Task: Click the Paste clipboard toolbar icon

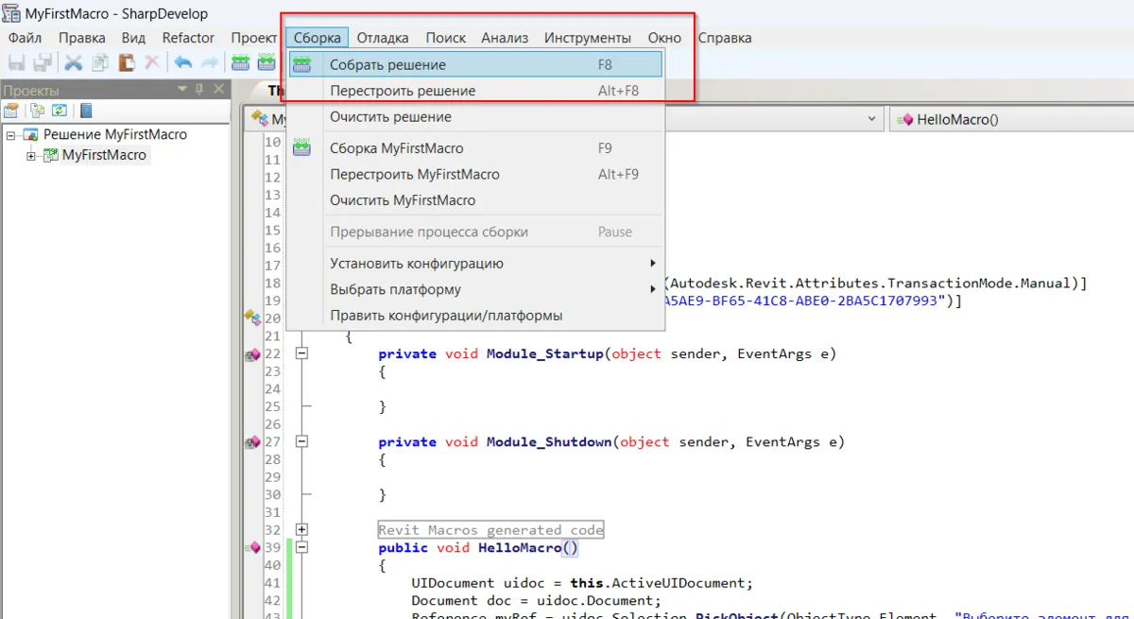Action: 126,63
